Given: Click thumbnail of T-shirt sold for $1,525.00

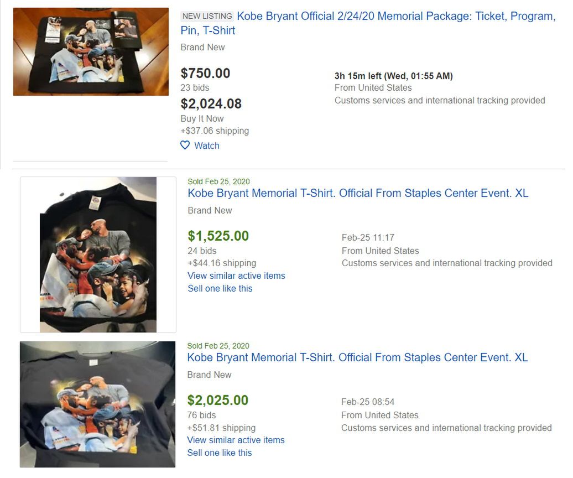Looking at the screenshot, I should pos(98,254).
